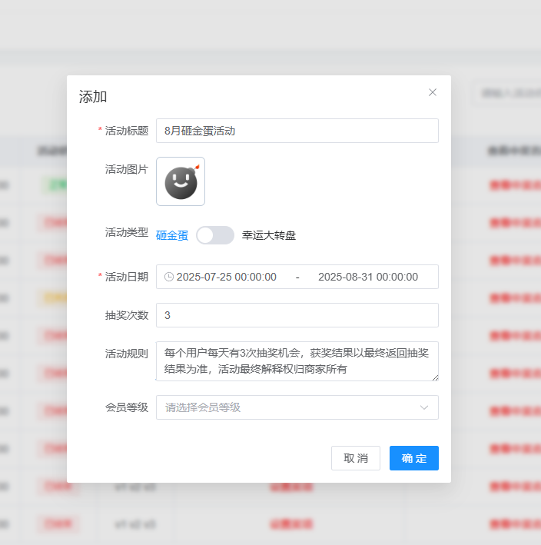This screenshot has width=541, height=545.
Task: Select the 砸金蛋 activity type label
Action: tap(172, 235)
